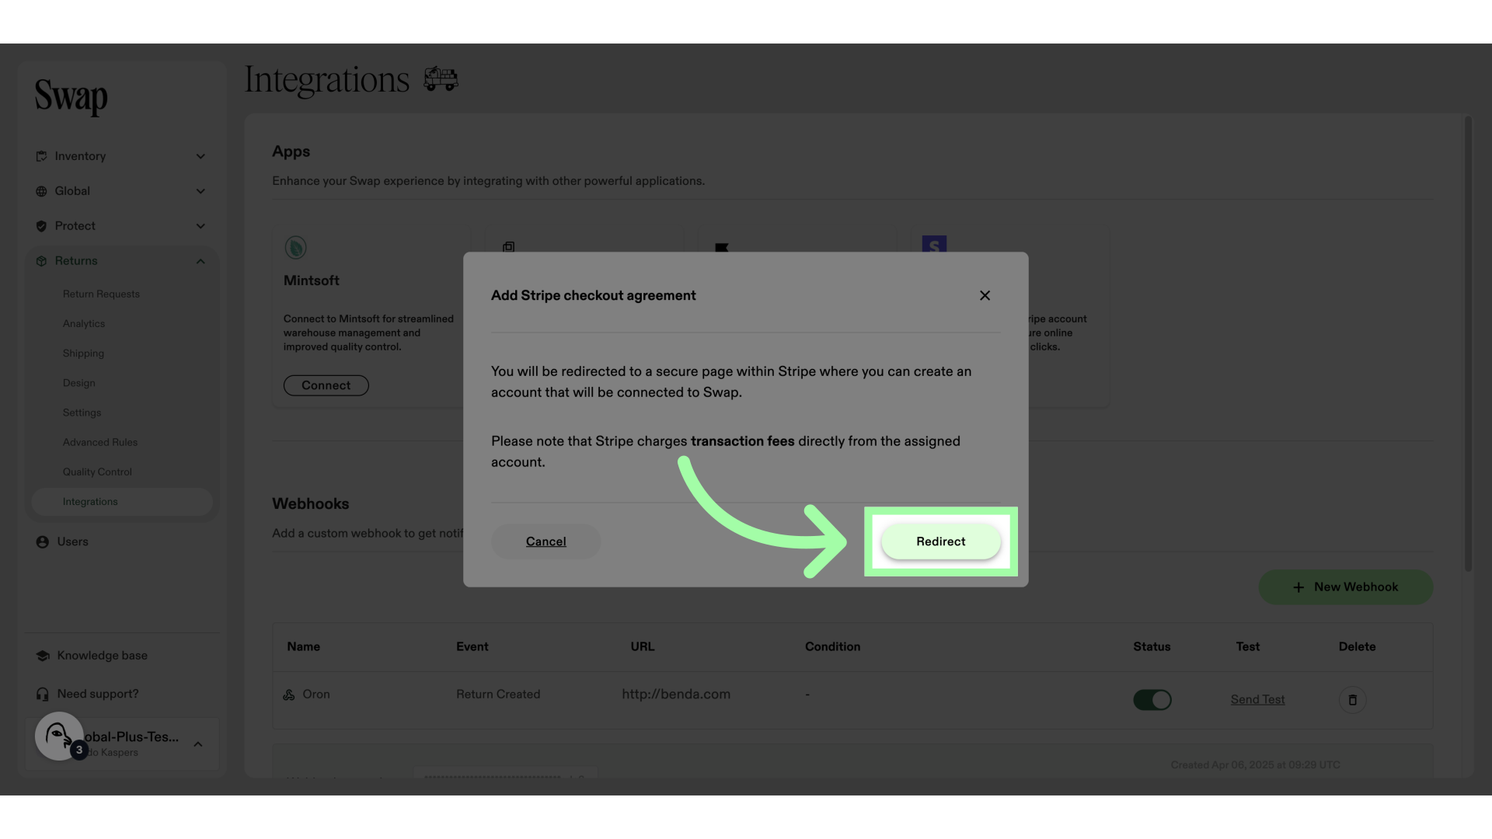Screen dimensions: 1492x839
Task: Click the Stripe S logo icon
Action: 934,244
